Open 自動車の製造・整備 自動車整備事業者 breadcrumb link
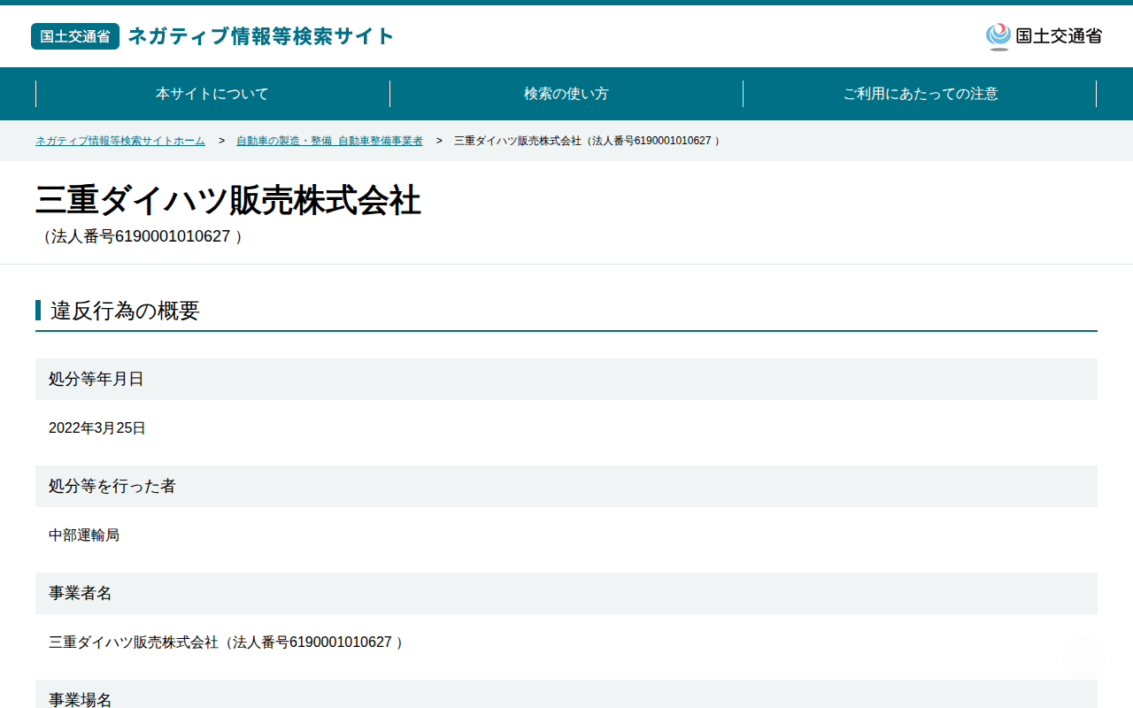Viewport: 1133px width, 708px height. click(x=329, y=141)
